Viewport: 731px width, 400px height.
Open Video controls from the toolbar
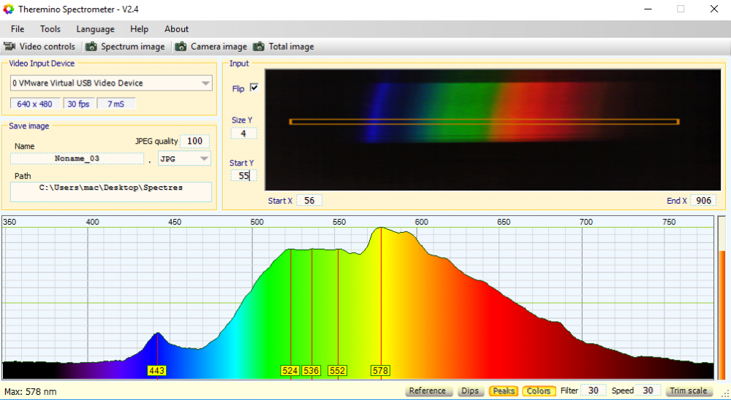39,47
